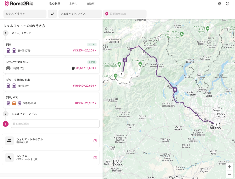Switch to the 自動車 tab
The width and height of the screenshot is (235, 179).
pos(90,4)
